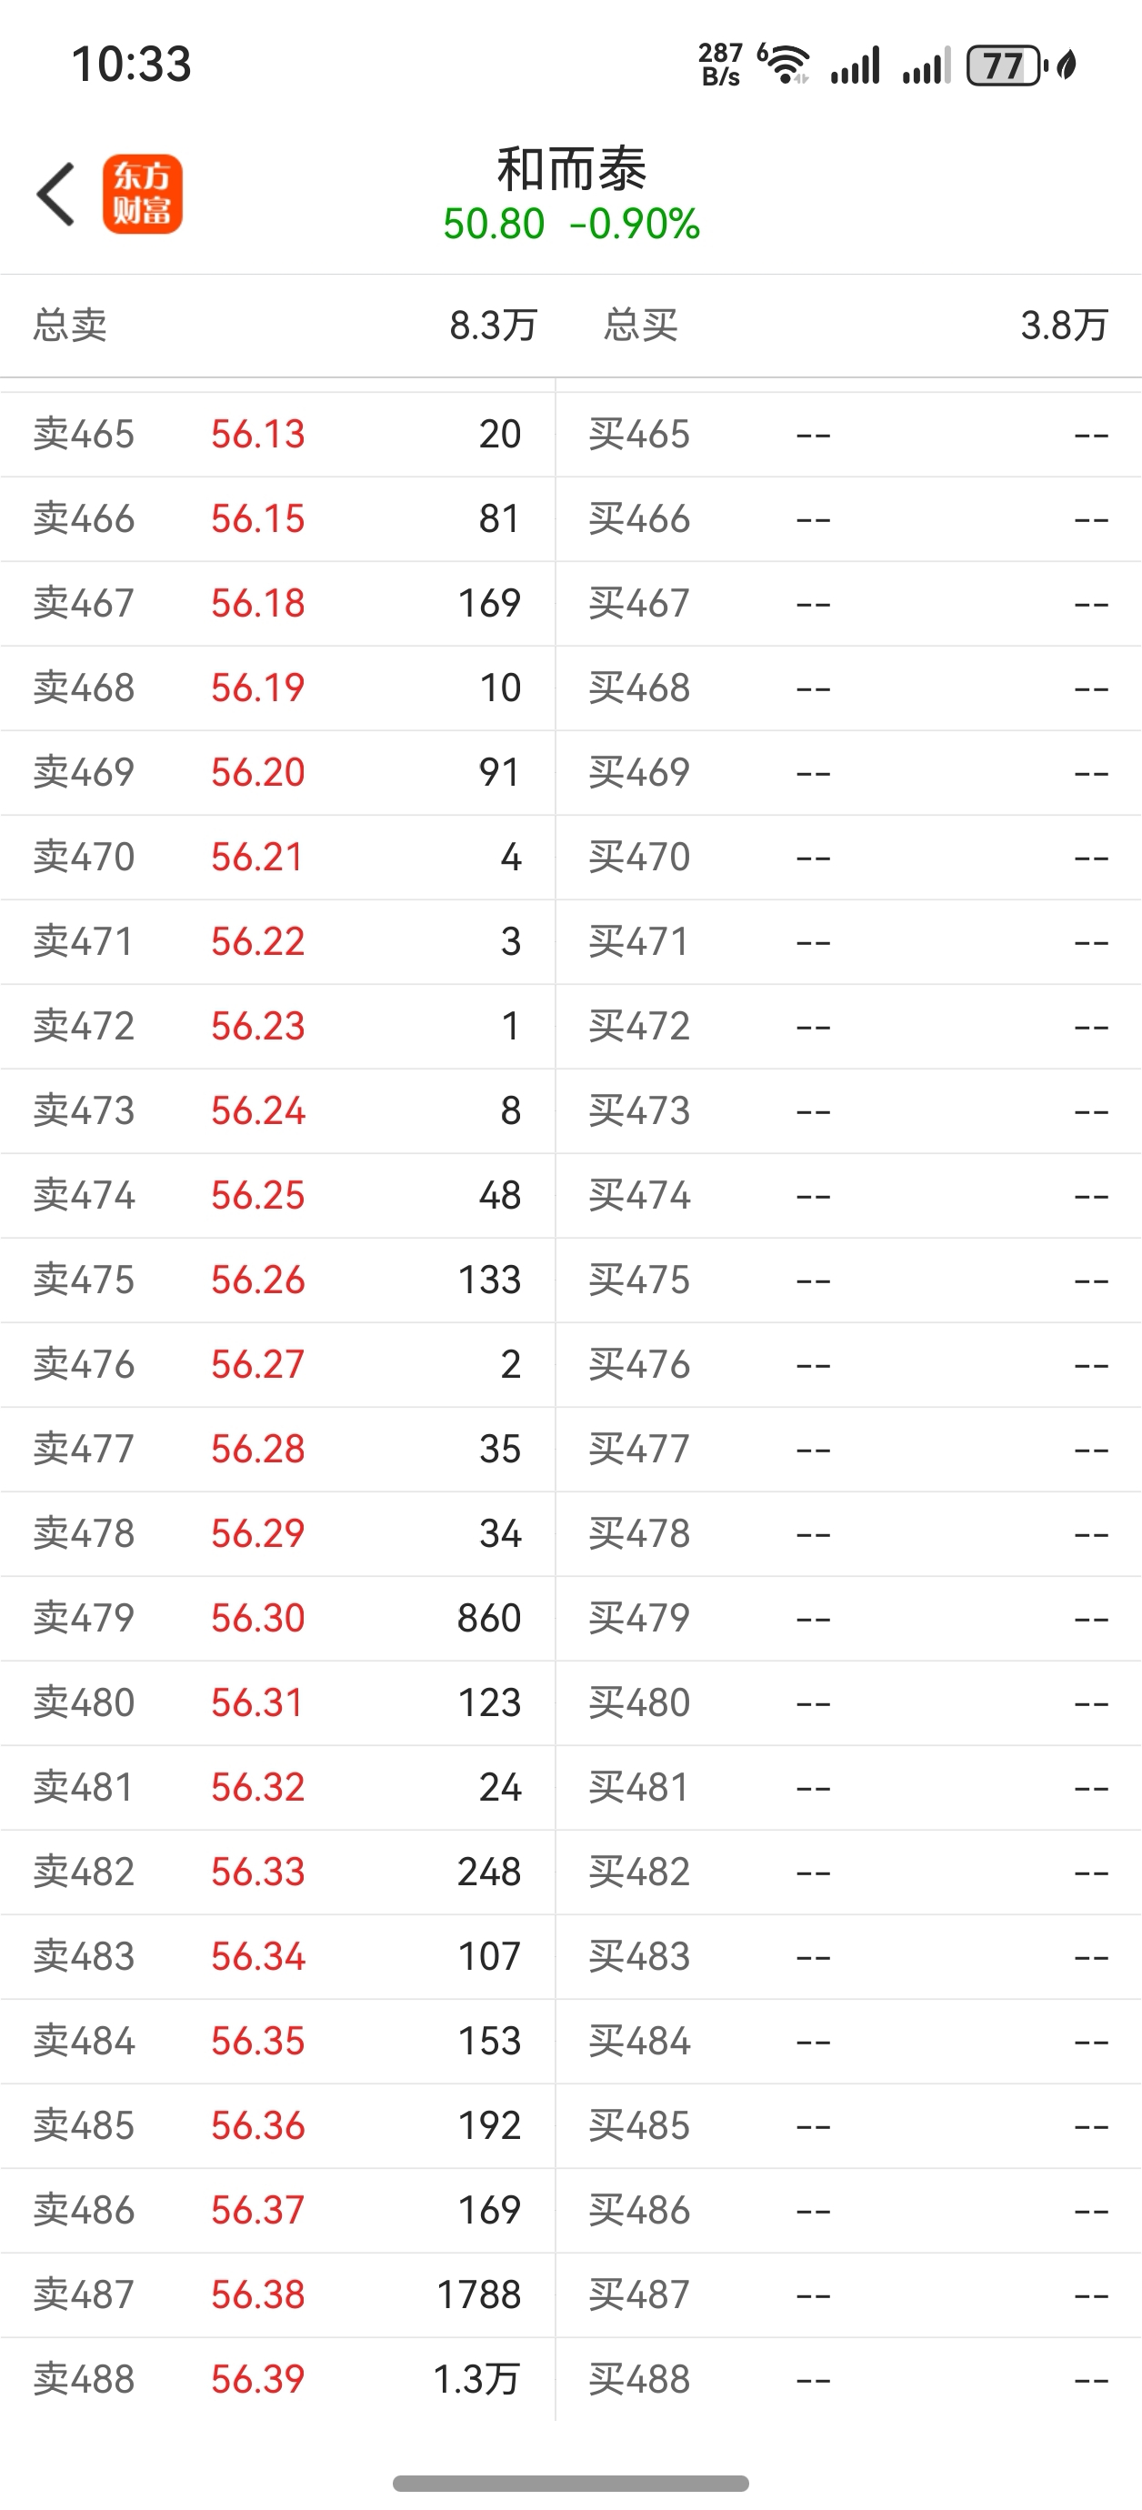Tap the 1.3万 volume in 卖488
This screenshot has height=2510, width=1142.
pyautogui.click(x=476, y=2379)
